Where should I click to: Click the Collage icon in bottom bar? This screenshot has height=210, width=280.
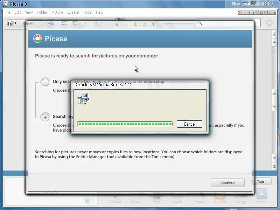[x=241, y=199]
